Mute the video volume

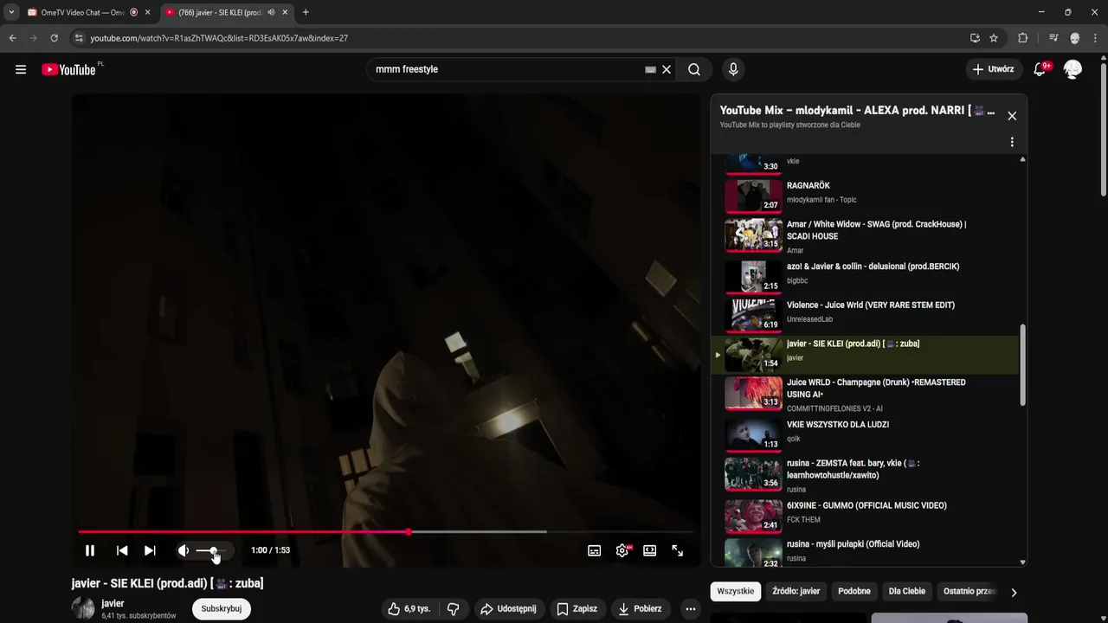pos(184,550)
